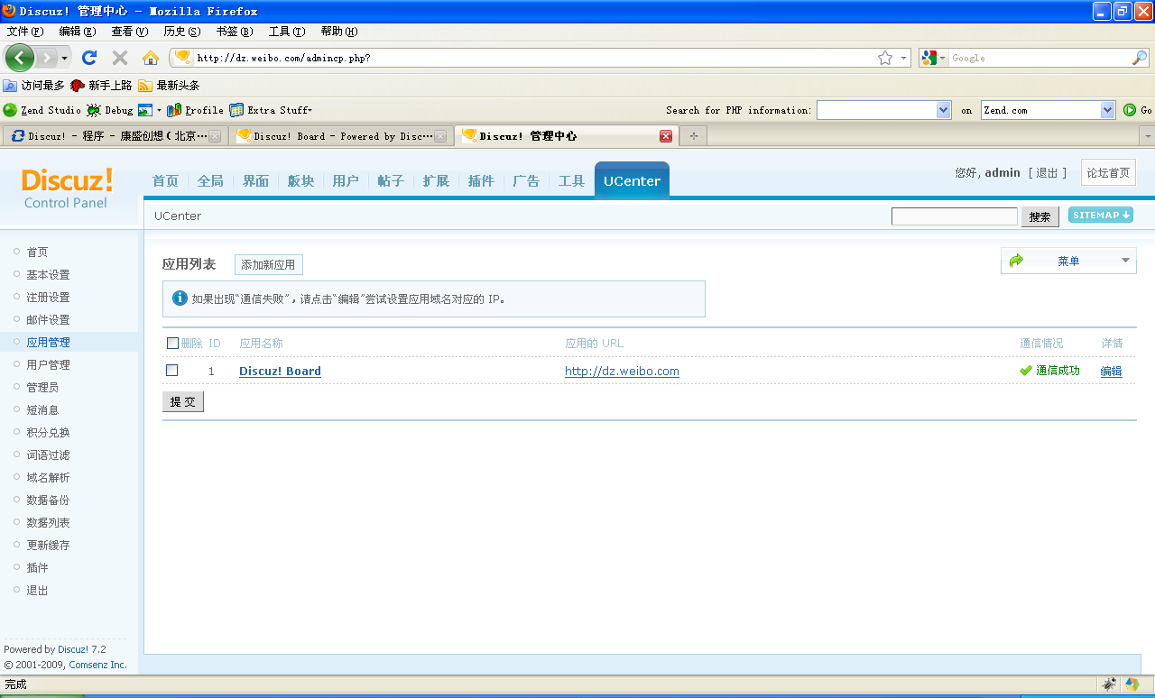Screen dimensions: 1155x698
Task: Open the Google search engine chooser
Action: [934, 58]
